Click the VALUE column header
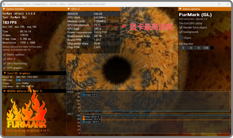This screenshot has width=233, height=138. click(x=98, y=14)
